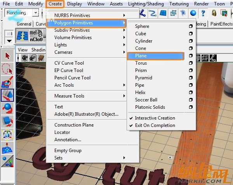
Task: Switch to the PaintEffects shelf tab
Action: (221, 24)
